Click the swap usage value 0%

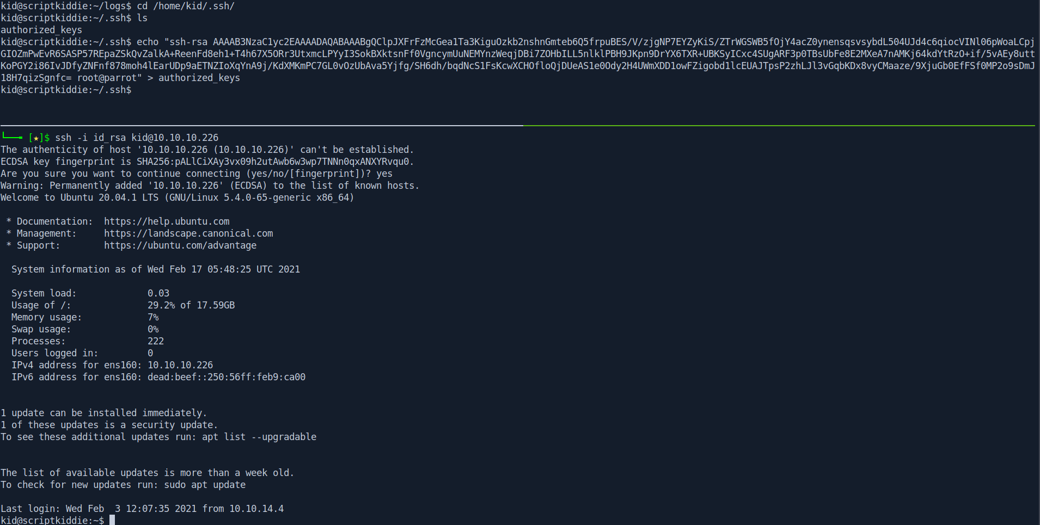tap(153, 329)
